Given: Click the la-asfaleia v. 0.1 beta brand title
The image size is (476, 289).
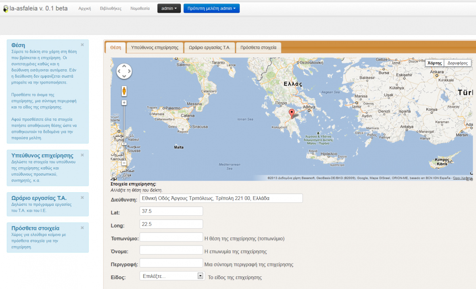Looking at the screenshot, I should click(x=38, y=8).
